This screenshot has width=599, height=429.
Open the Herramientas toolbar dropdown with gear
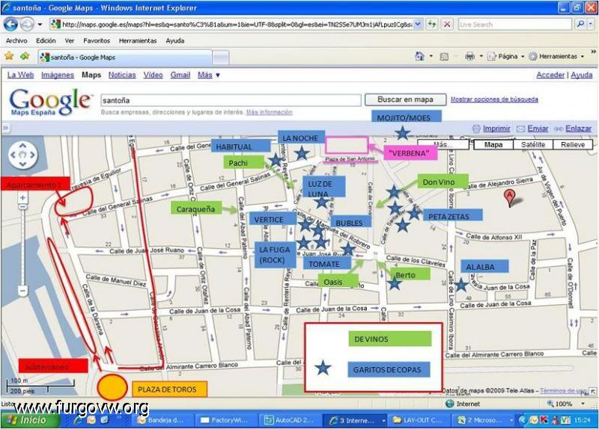tap(556, 57)
